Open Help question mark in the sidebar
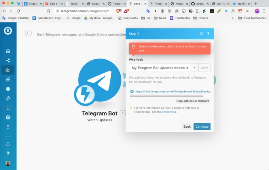 [x=8, y=153]
